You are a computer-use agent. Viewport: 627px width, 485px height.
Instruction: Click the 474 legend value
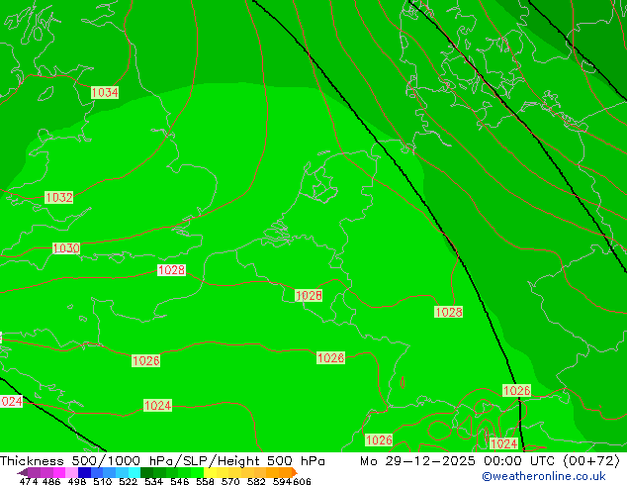pyautogui.click(x=29, y=481)
